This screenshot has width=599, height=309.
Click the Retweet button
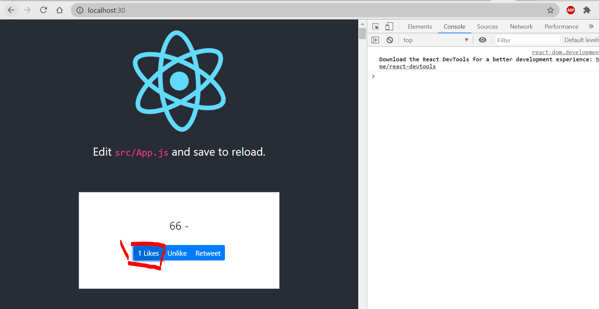pyautogui.click(x=208, y=253)
